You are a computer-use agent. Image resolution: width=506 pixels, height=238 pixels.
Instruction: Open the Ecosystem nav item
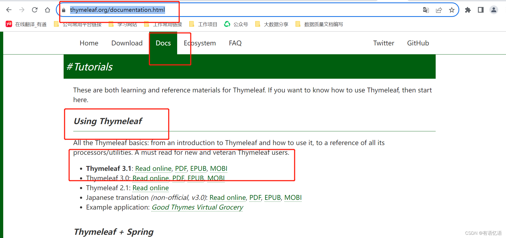200,43
